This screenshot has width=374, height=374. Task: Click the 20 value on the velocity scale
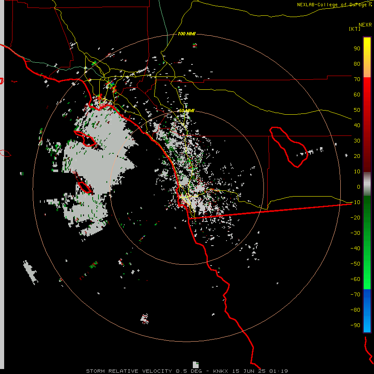pyautogui.click(x=357, y=156)
